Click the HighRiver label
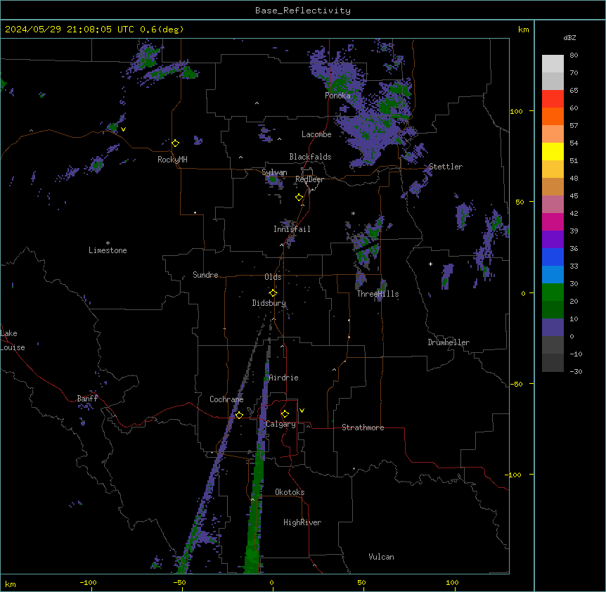Screen dimensions: 606x592 (x=302, y=522)
